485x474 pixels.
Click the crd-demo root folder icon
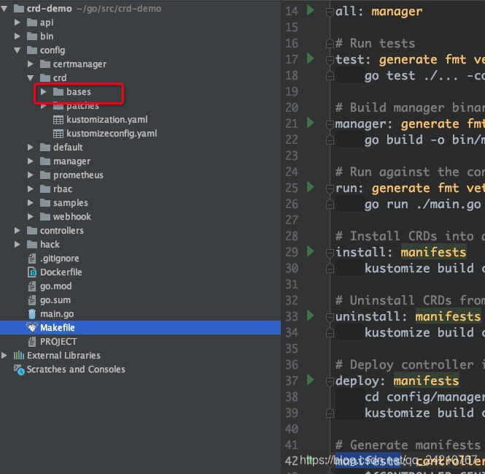point(19,8)
